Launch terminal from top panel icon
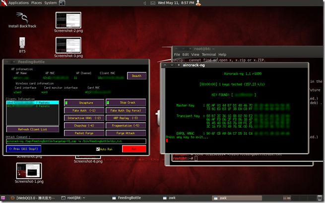The image size is (325, 203). coord(62,3)
